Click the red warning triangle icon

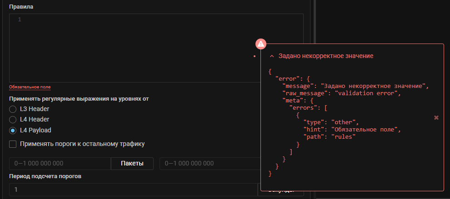[261, 44]
